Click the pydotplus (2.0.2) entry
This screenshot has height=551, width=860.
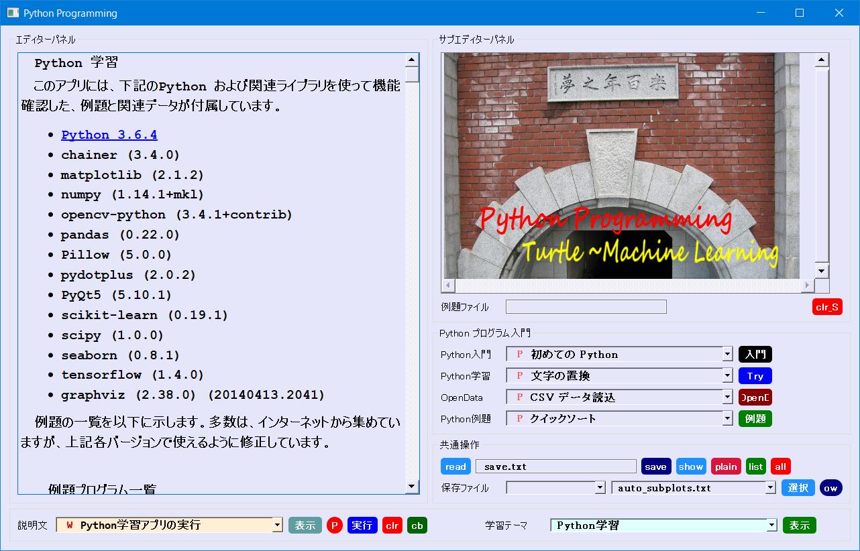(x=129, y=275)
